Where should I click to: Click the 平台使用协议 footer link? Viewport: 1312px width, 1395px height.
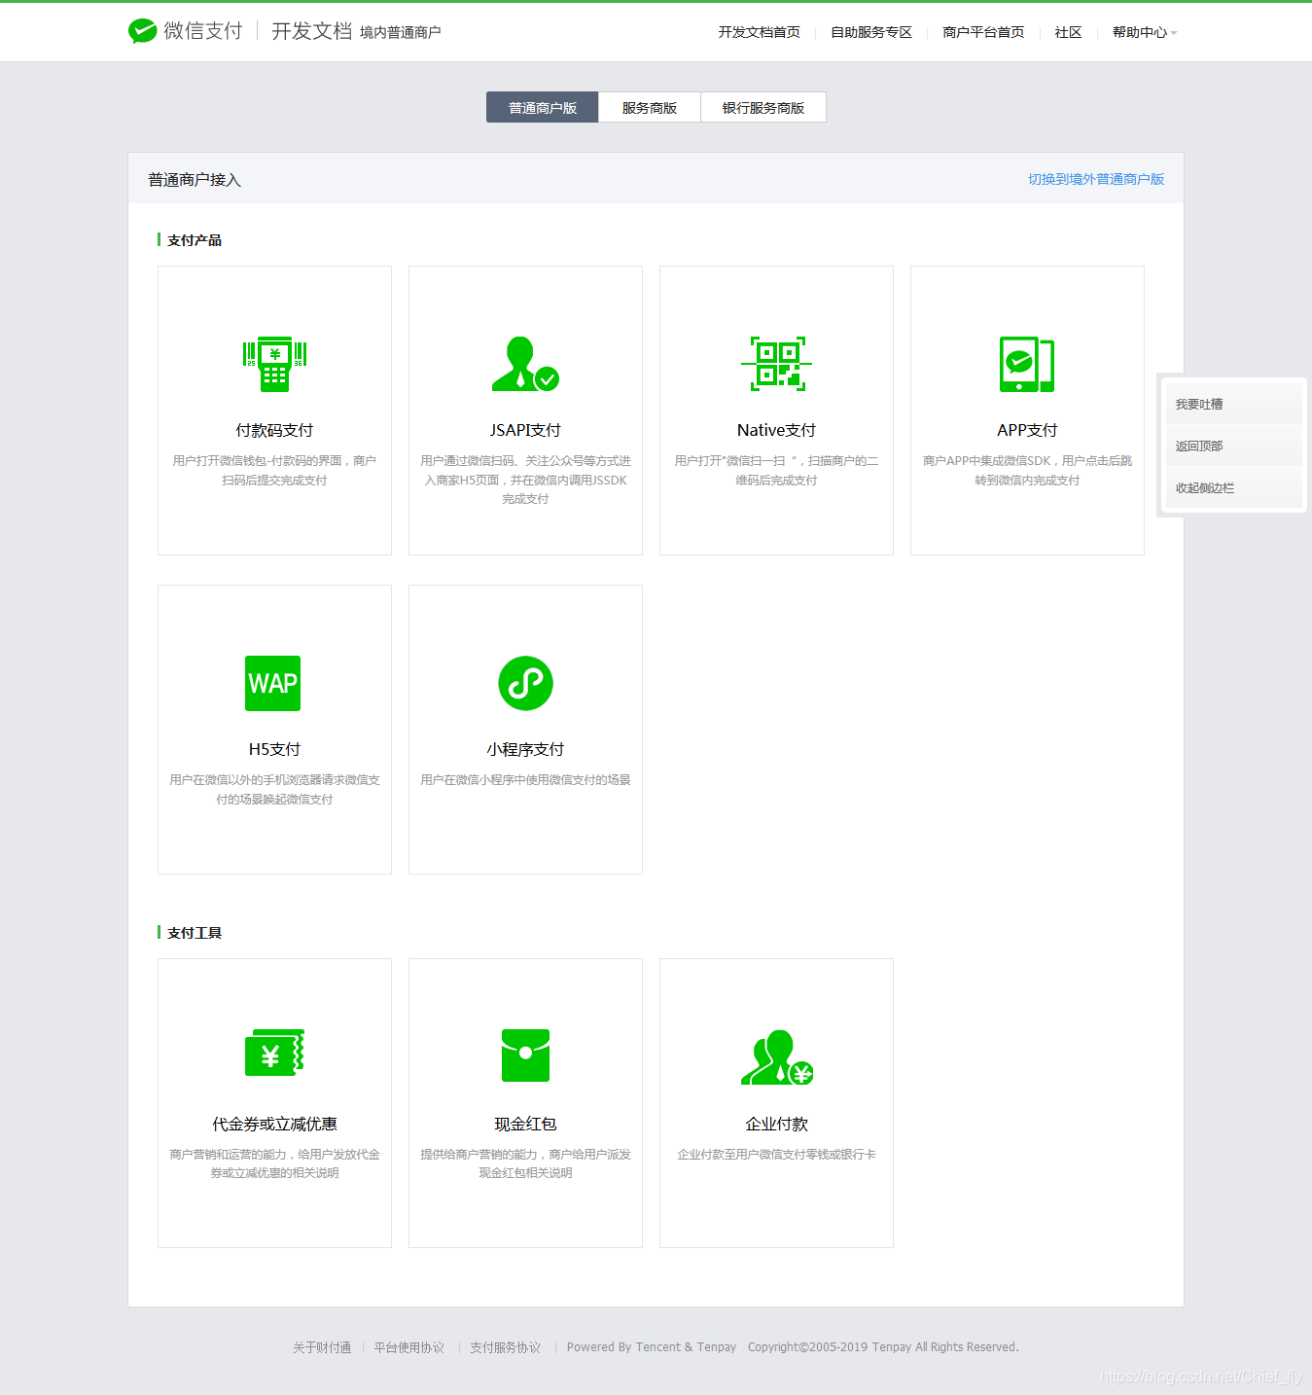pyautogui.click(x=408, y=1347)
